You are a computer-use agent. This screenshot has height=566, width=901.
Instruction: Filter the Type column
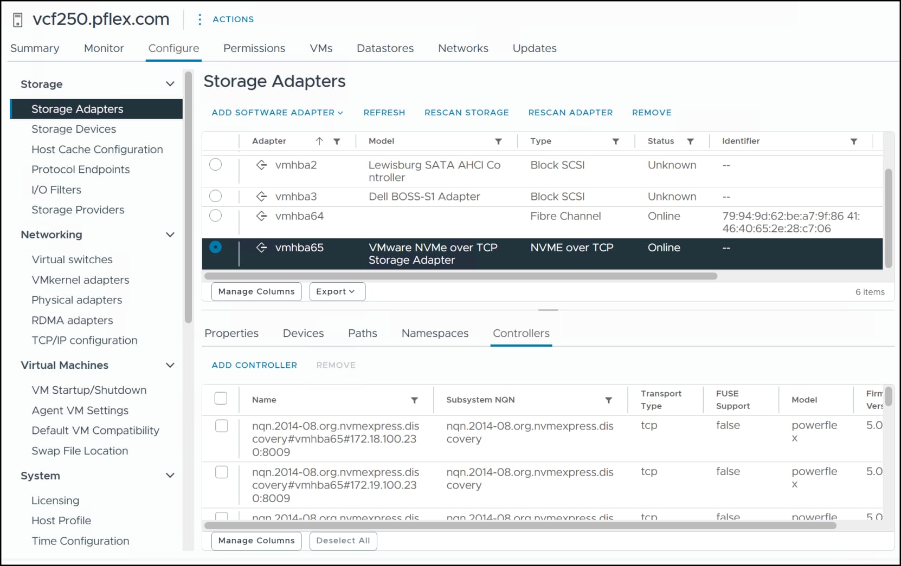tap(616, 141)
